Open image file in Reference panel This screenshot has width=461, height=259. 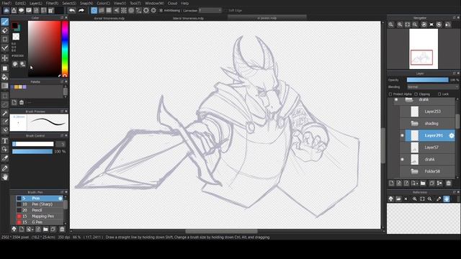[x=398, y=199]
